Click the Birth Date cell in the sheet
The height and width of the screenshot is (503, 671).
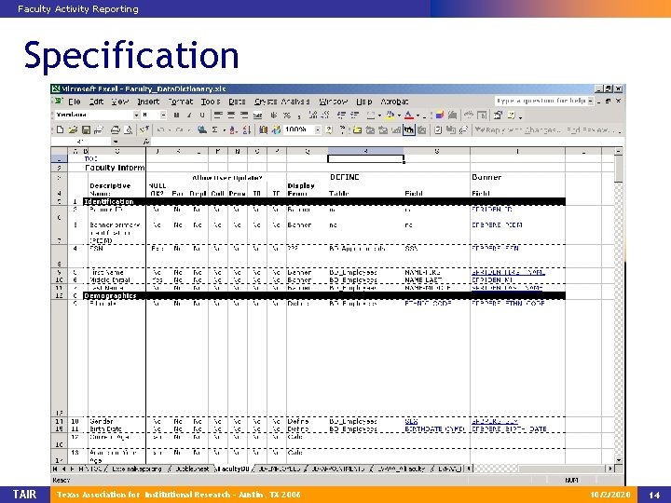tap(116, 429)
